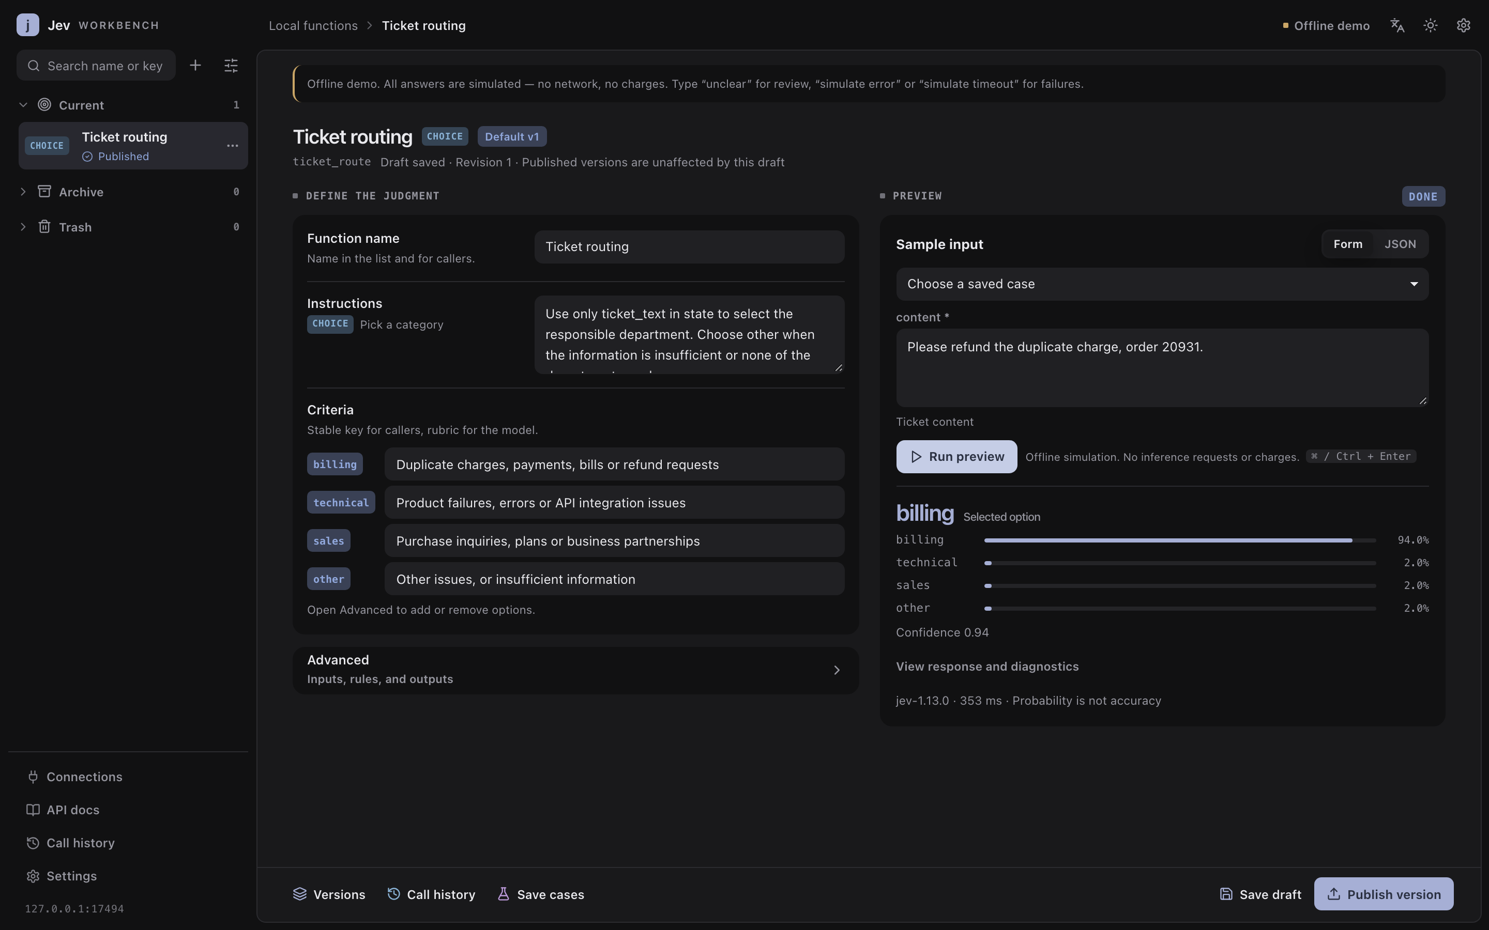This screenshot has height=930, width=1489.
Task: Click the Confidence 0.94 text
Action: (942, 633)
